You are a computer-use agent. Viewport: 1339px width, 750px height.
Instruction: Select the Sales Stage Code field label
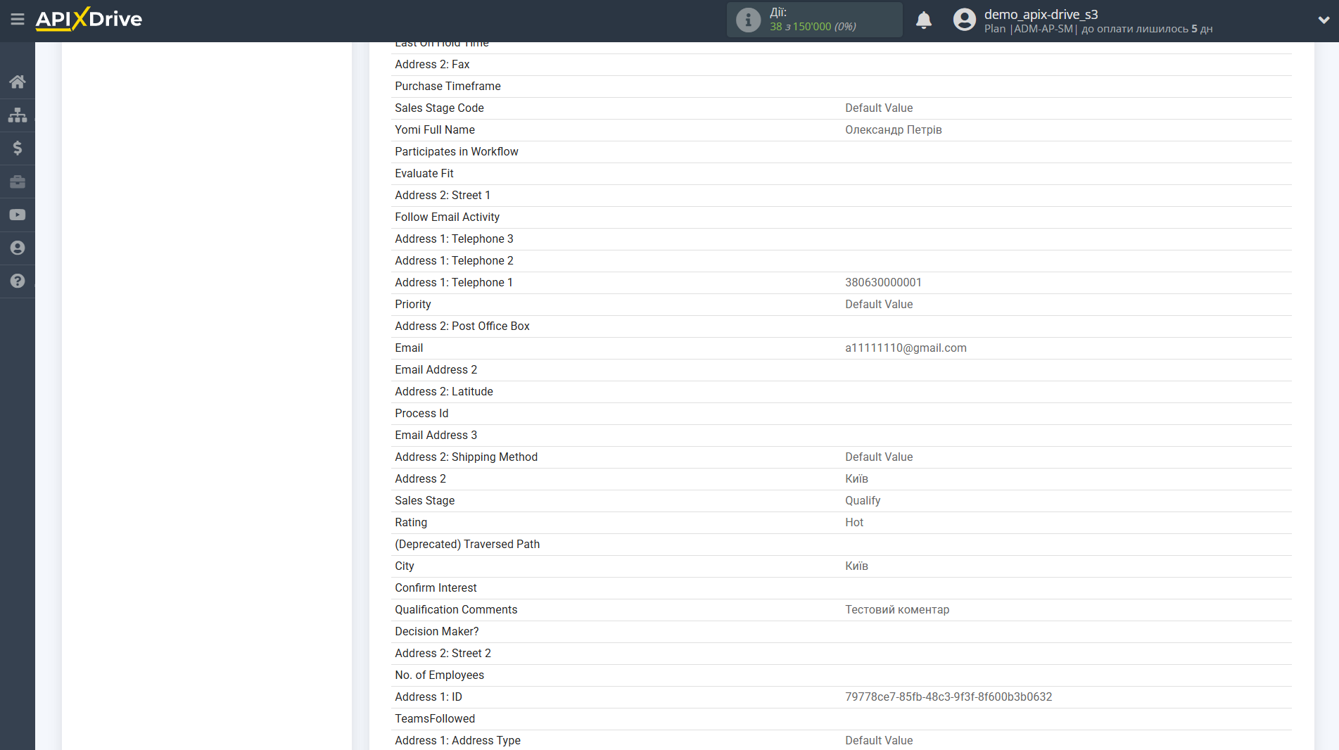click(439, 108)
